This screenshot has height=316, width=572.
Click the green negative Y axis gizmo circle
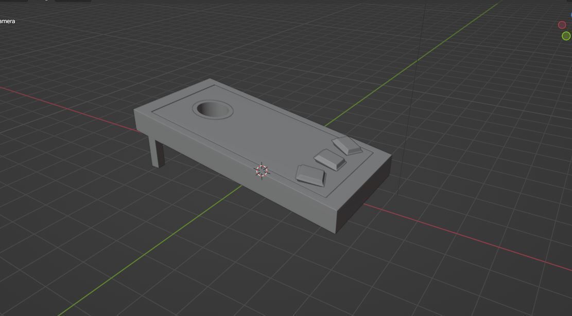pos(566,35)
